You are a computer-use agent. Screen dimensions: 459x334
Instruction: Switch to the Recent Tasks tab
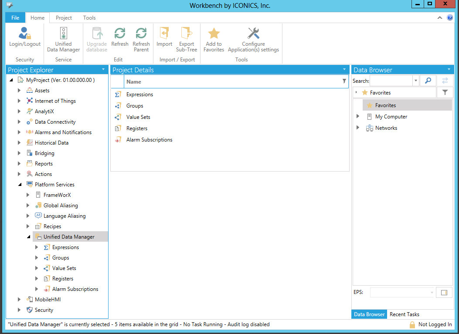pyautogui.click(x=404, y=314)
